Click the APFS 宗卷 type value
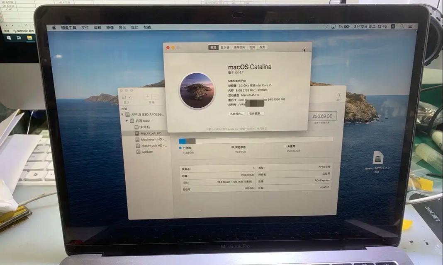Viewport: 443px width, 265px height. pyautogui.click(x=324, y=167)
